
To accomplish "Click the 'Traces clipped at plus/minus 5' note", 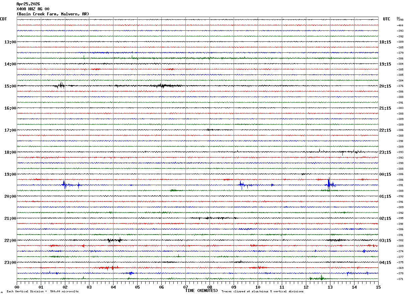I will [262, 292].
